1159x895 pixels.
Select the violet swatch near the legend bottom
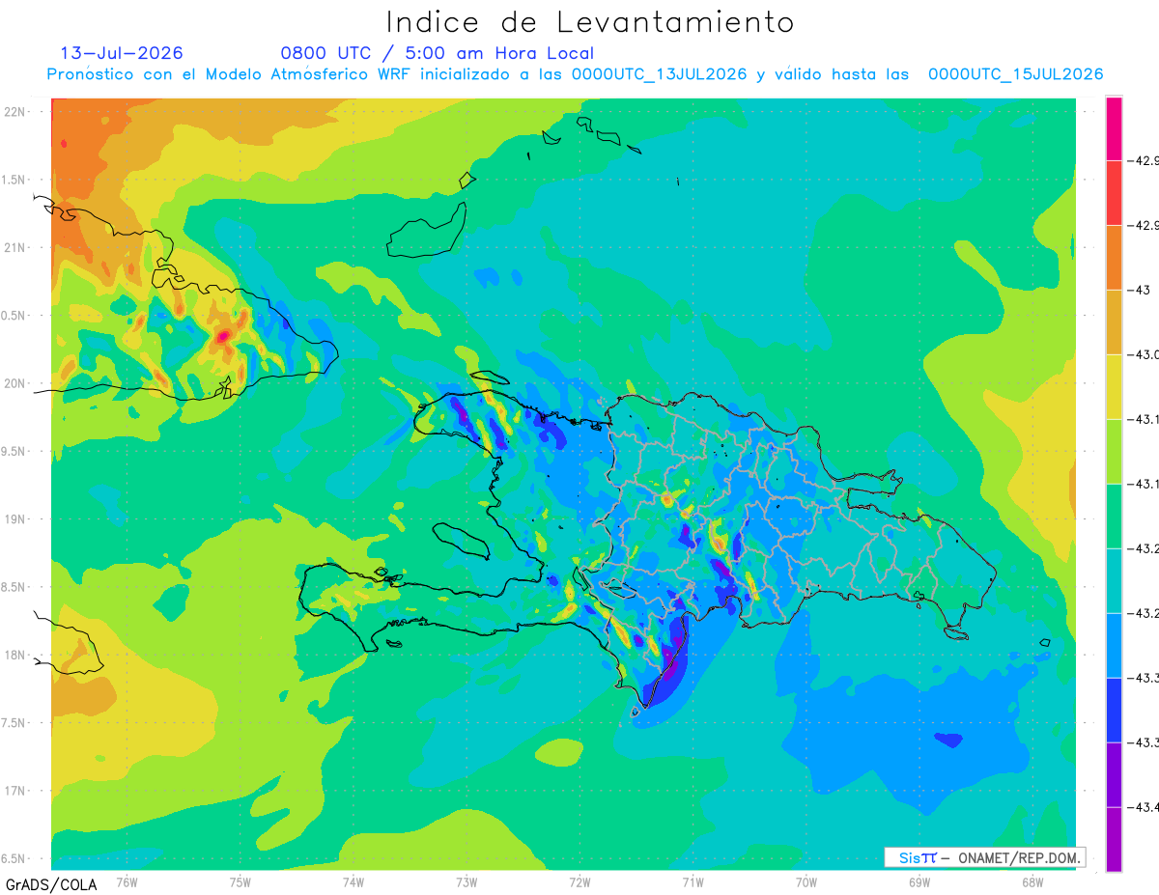(1114, 774)
